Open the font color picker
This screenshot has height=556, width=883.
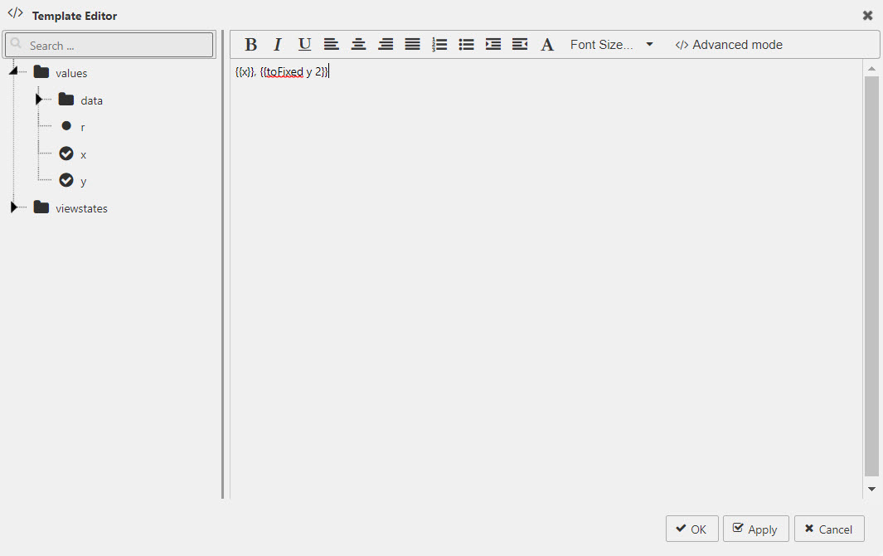click(547, 44)
